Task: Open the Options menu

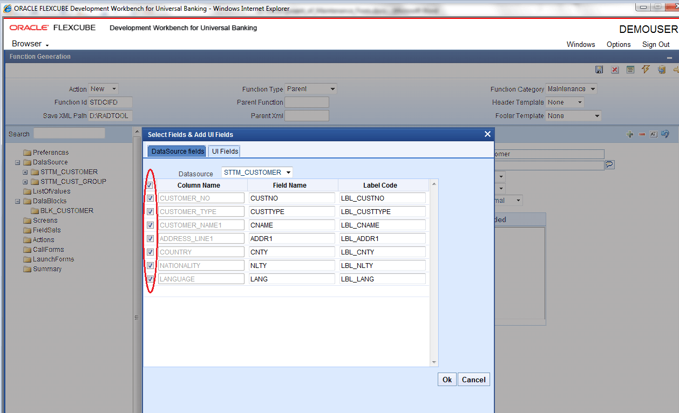Action: [x=619, y=45]
